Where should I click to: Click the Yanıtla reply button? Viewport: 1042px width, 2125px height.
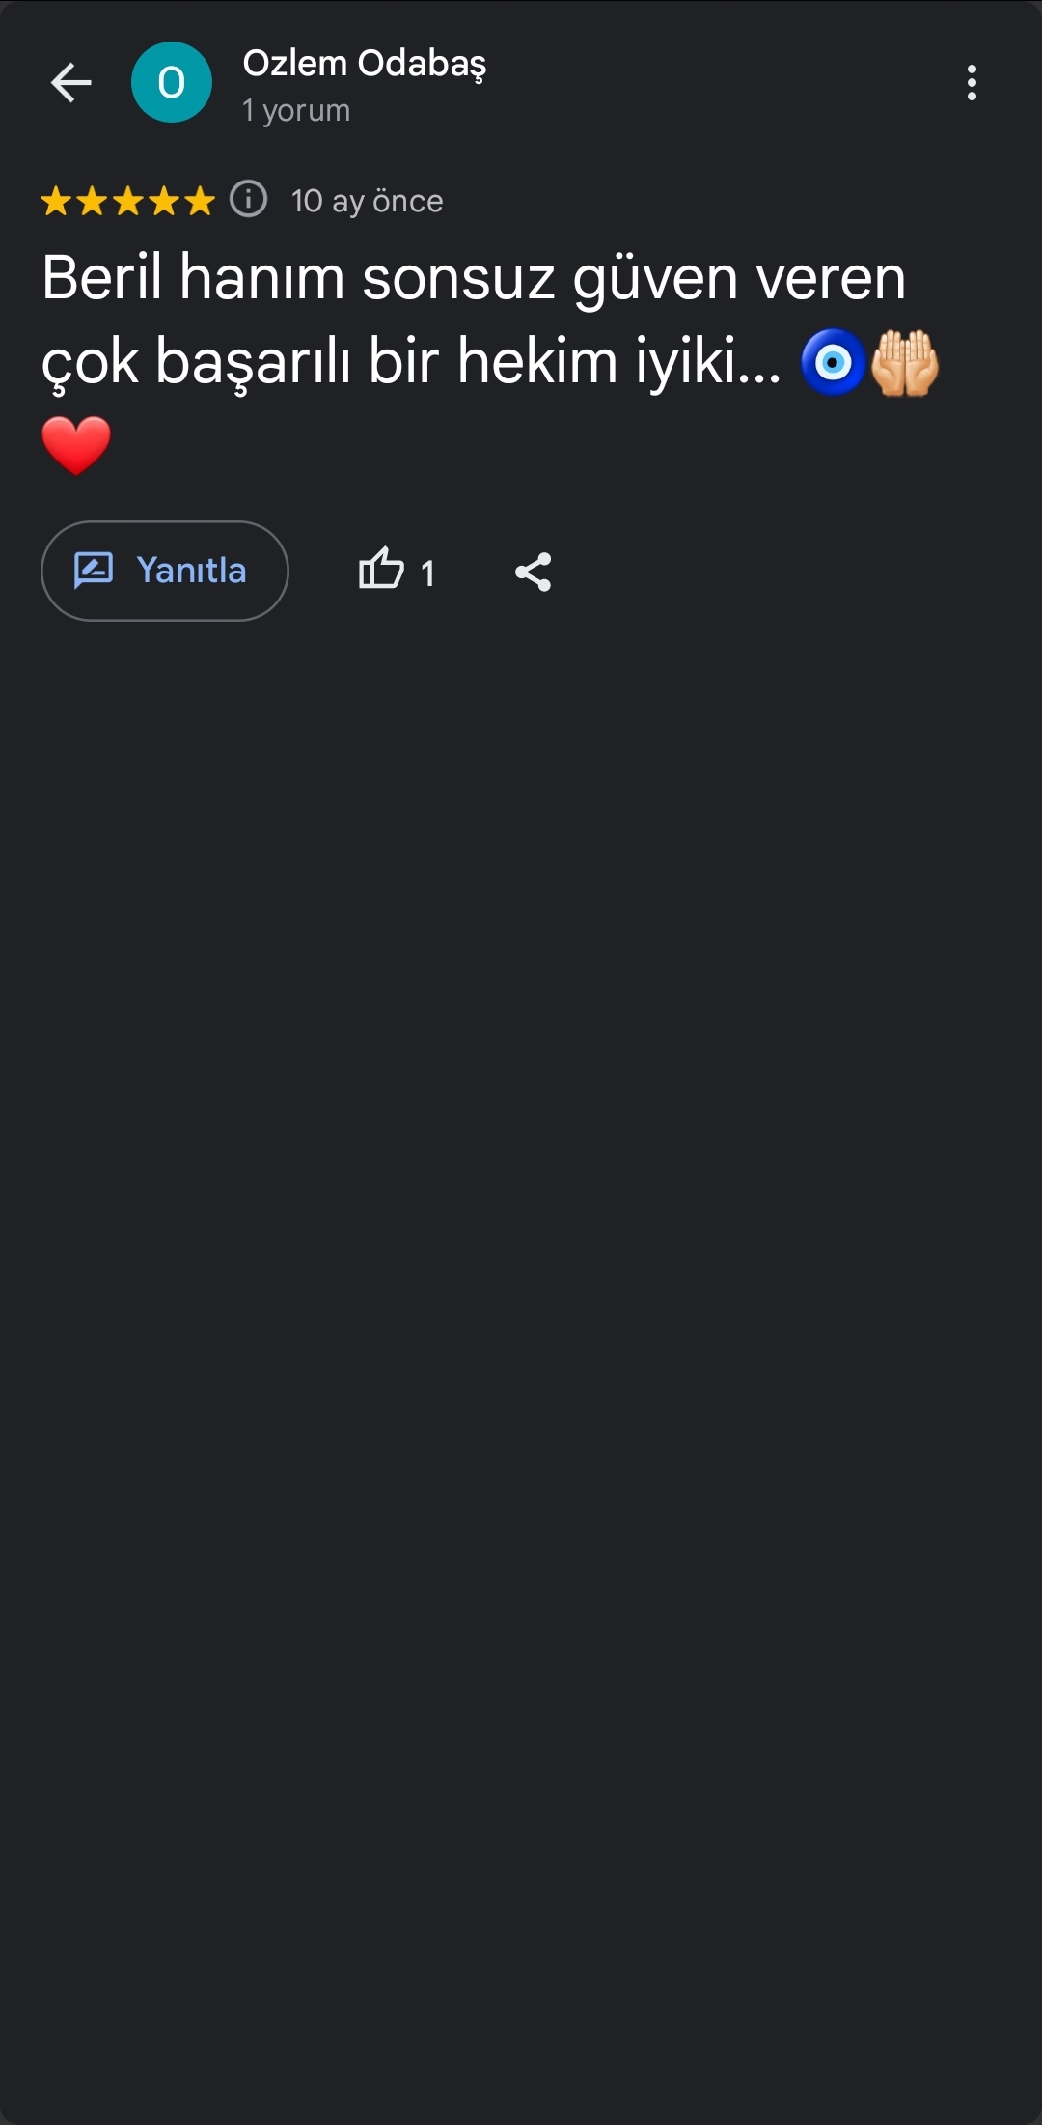[x=165, y=571]
